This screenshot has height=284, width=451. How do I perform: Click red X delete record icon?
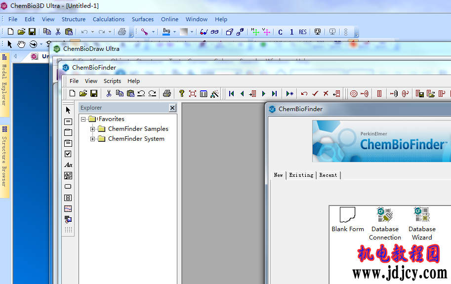(x=326, y=93)
